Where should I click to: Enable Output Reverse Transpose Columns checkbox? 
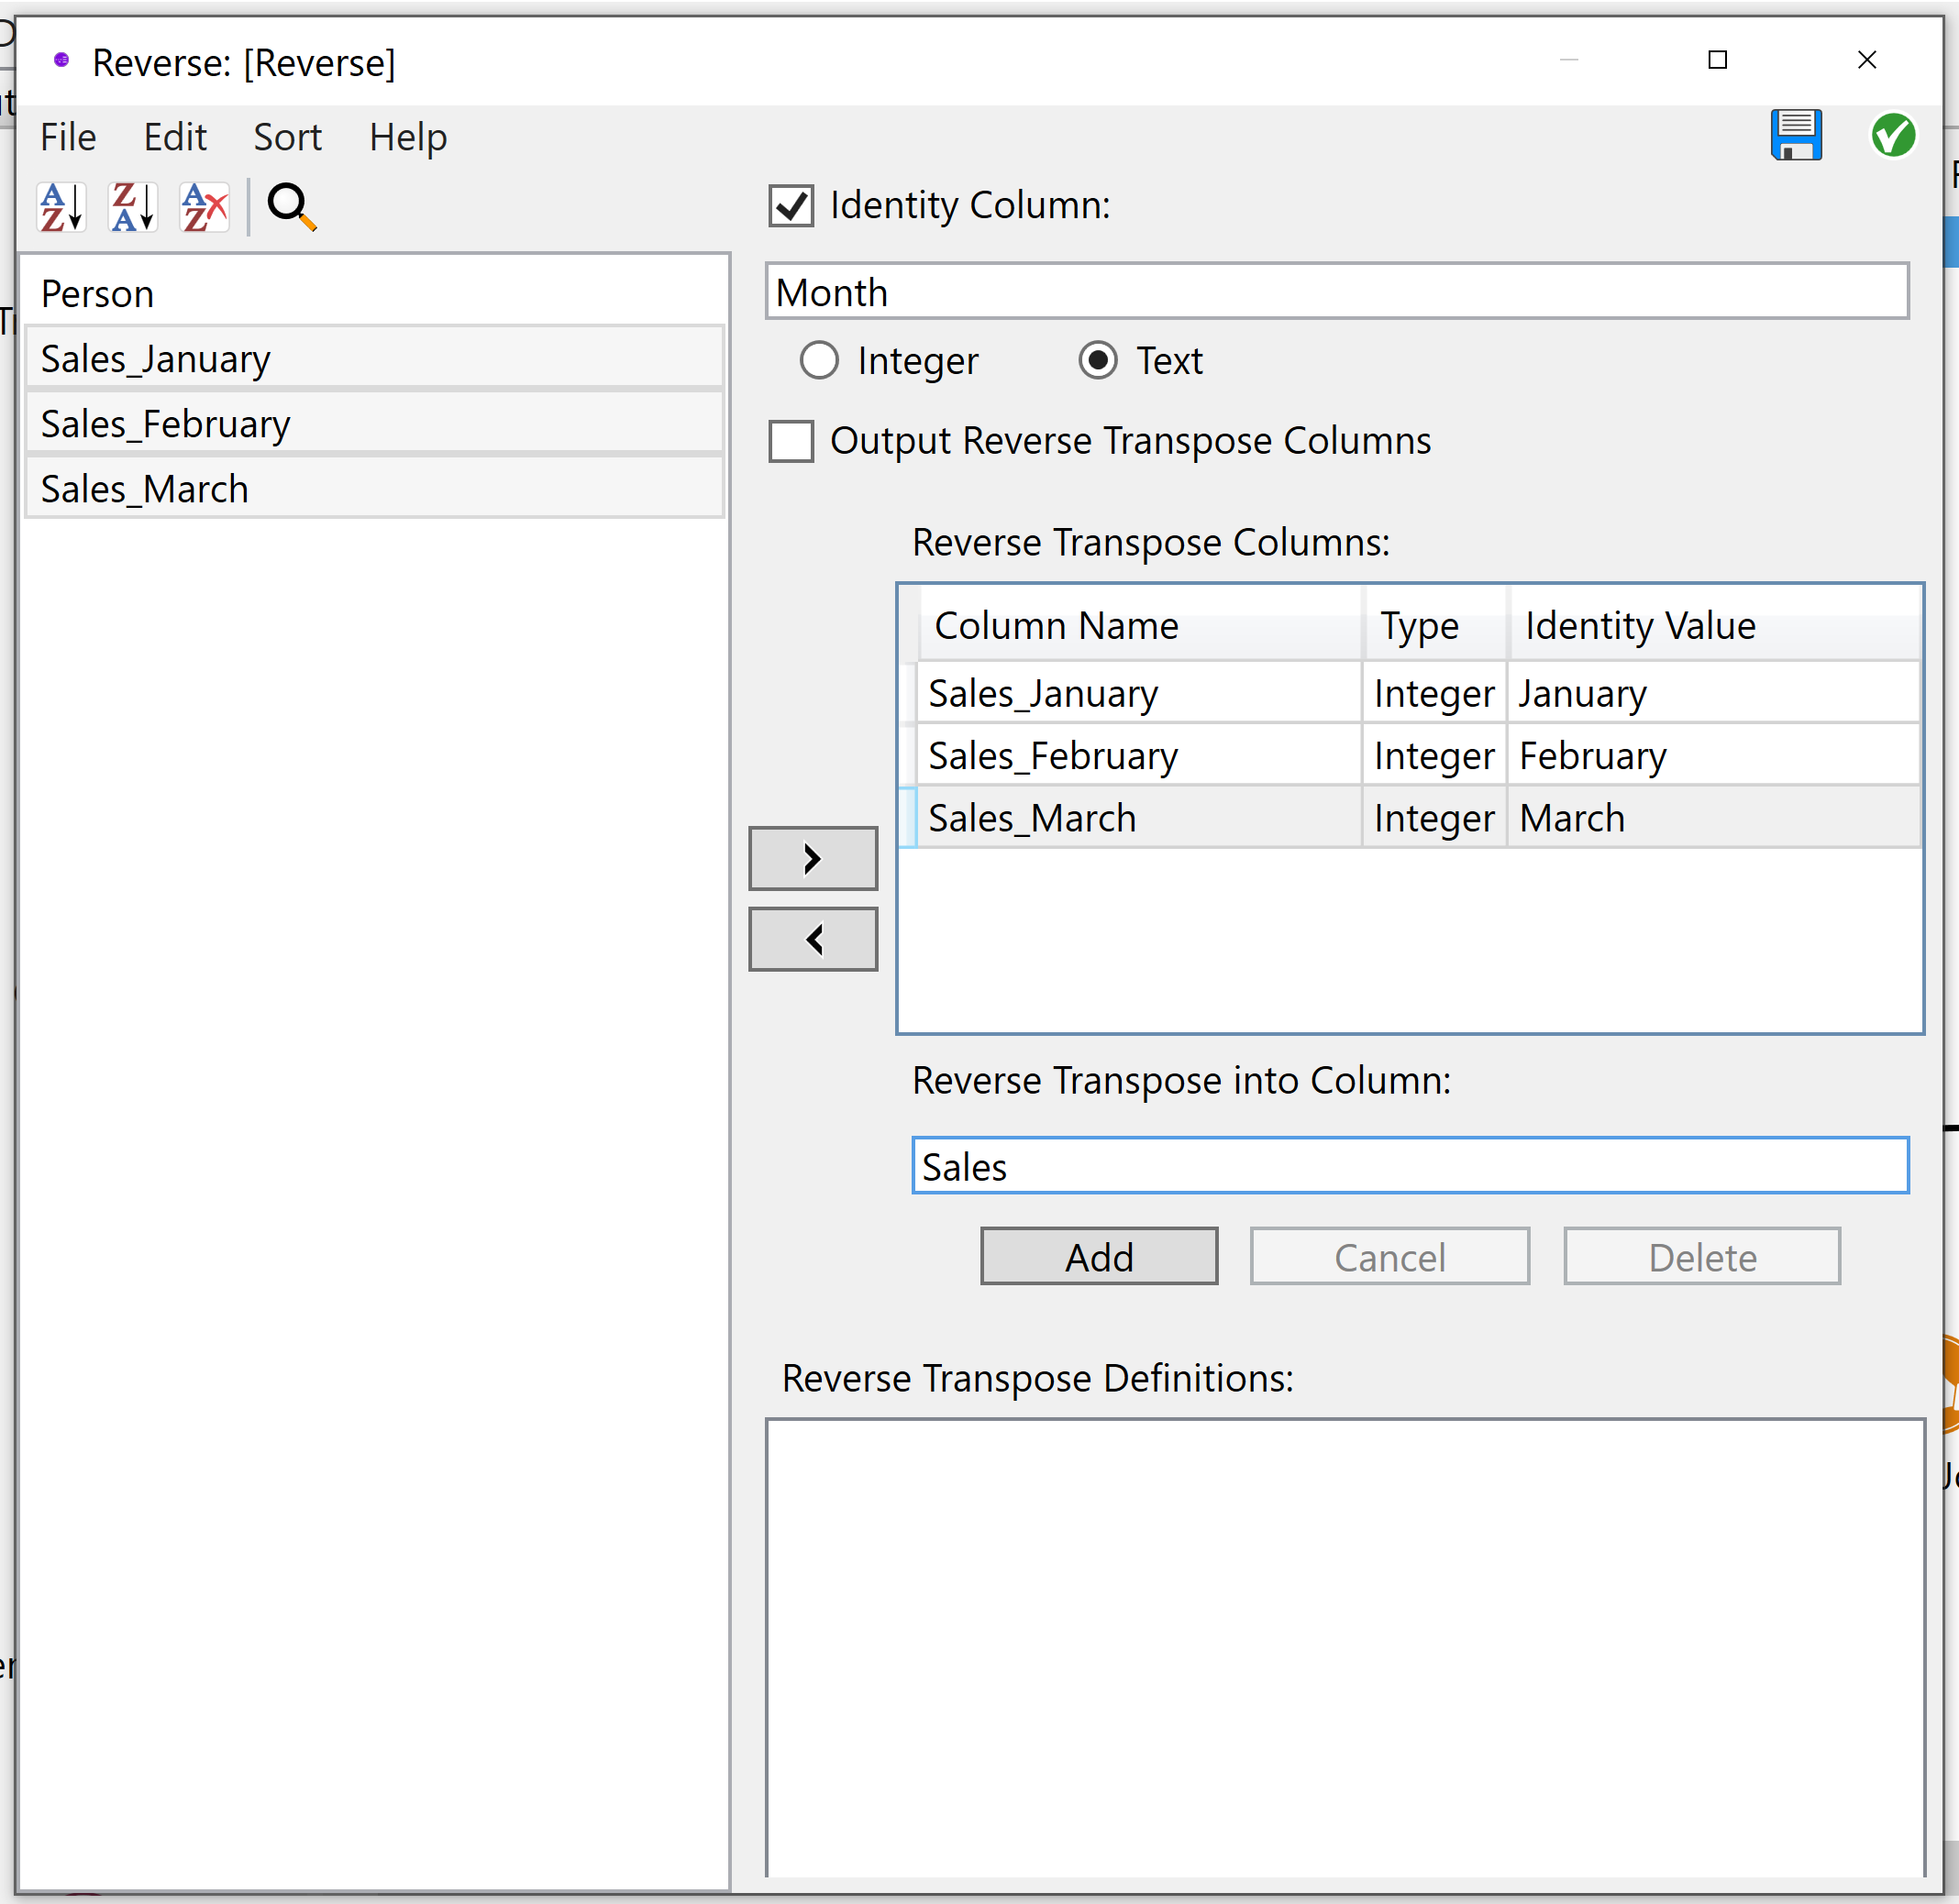791,441
